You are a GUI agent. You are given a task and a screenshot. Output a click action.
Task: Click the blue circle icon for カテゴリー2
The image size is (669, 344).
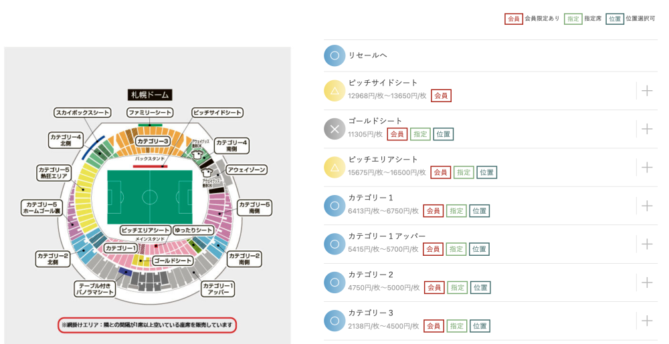pyautogui.click(x=334, y=283)
